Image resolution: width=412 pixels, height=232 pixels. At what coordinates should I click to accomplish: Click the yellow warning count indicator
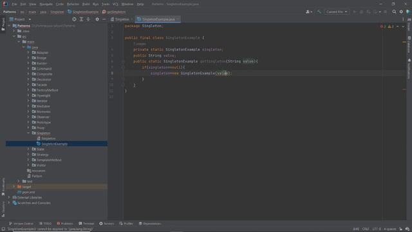[x=391, y=26]
